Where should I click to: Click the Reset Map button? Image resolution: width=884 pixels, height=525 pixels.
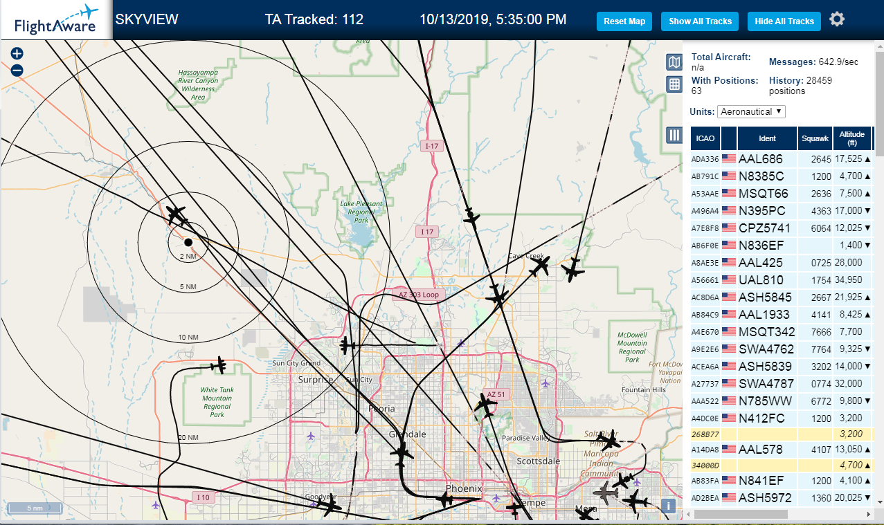[x=624, y=21]
